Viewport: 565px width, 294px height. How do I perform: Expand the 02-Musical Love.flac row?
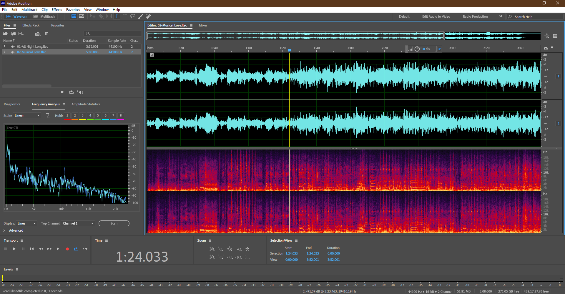(x=4, y=52)
